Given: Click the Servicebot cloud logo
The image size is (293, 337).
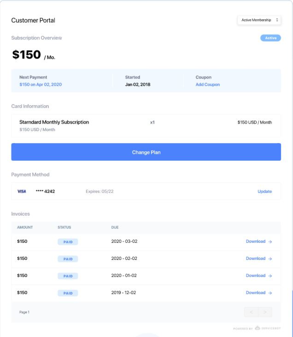Looking at the screenshot, I should point(258,328).
